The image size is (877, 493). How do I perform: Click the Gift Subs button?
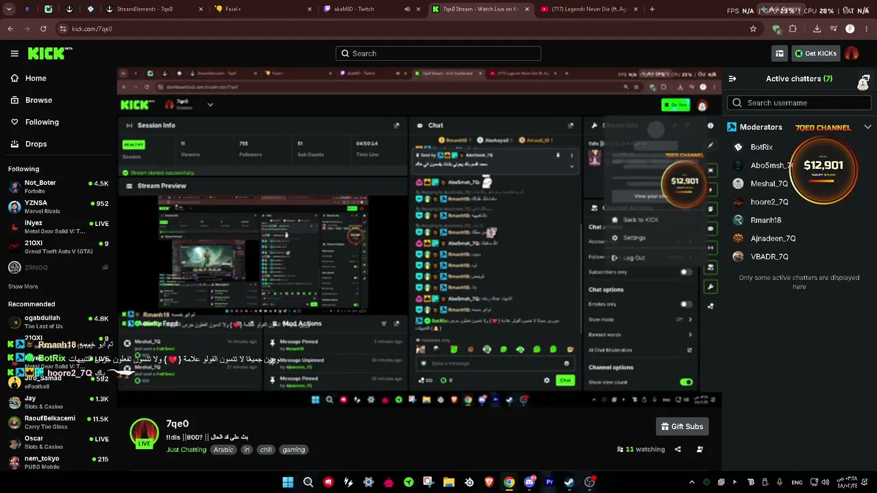click(x=682, y=427)
